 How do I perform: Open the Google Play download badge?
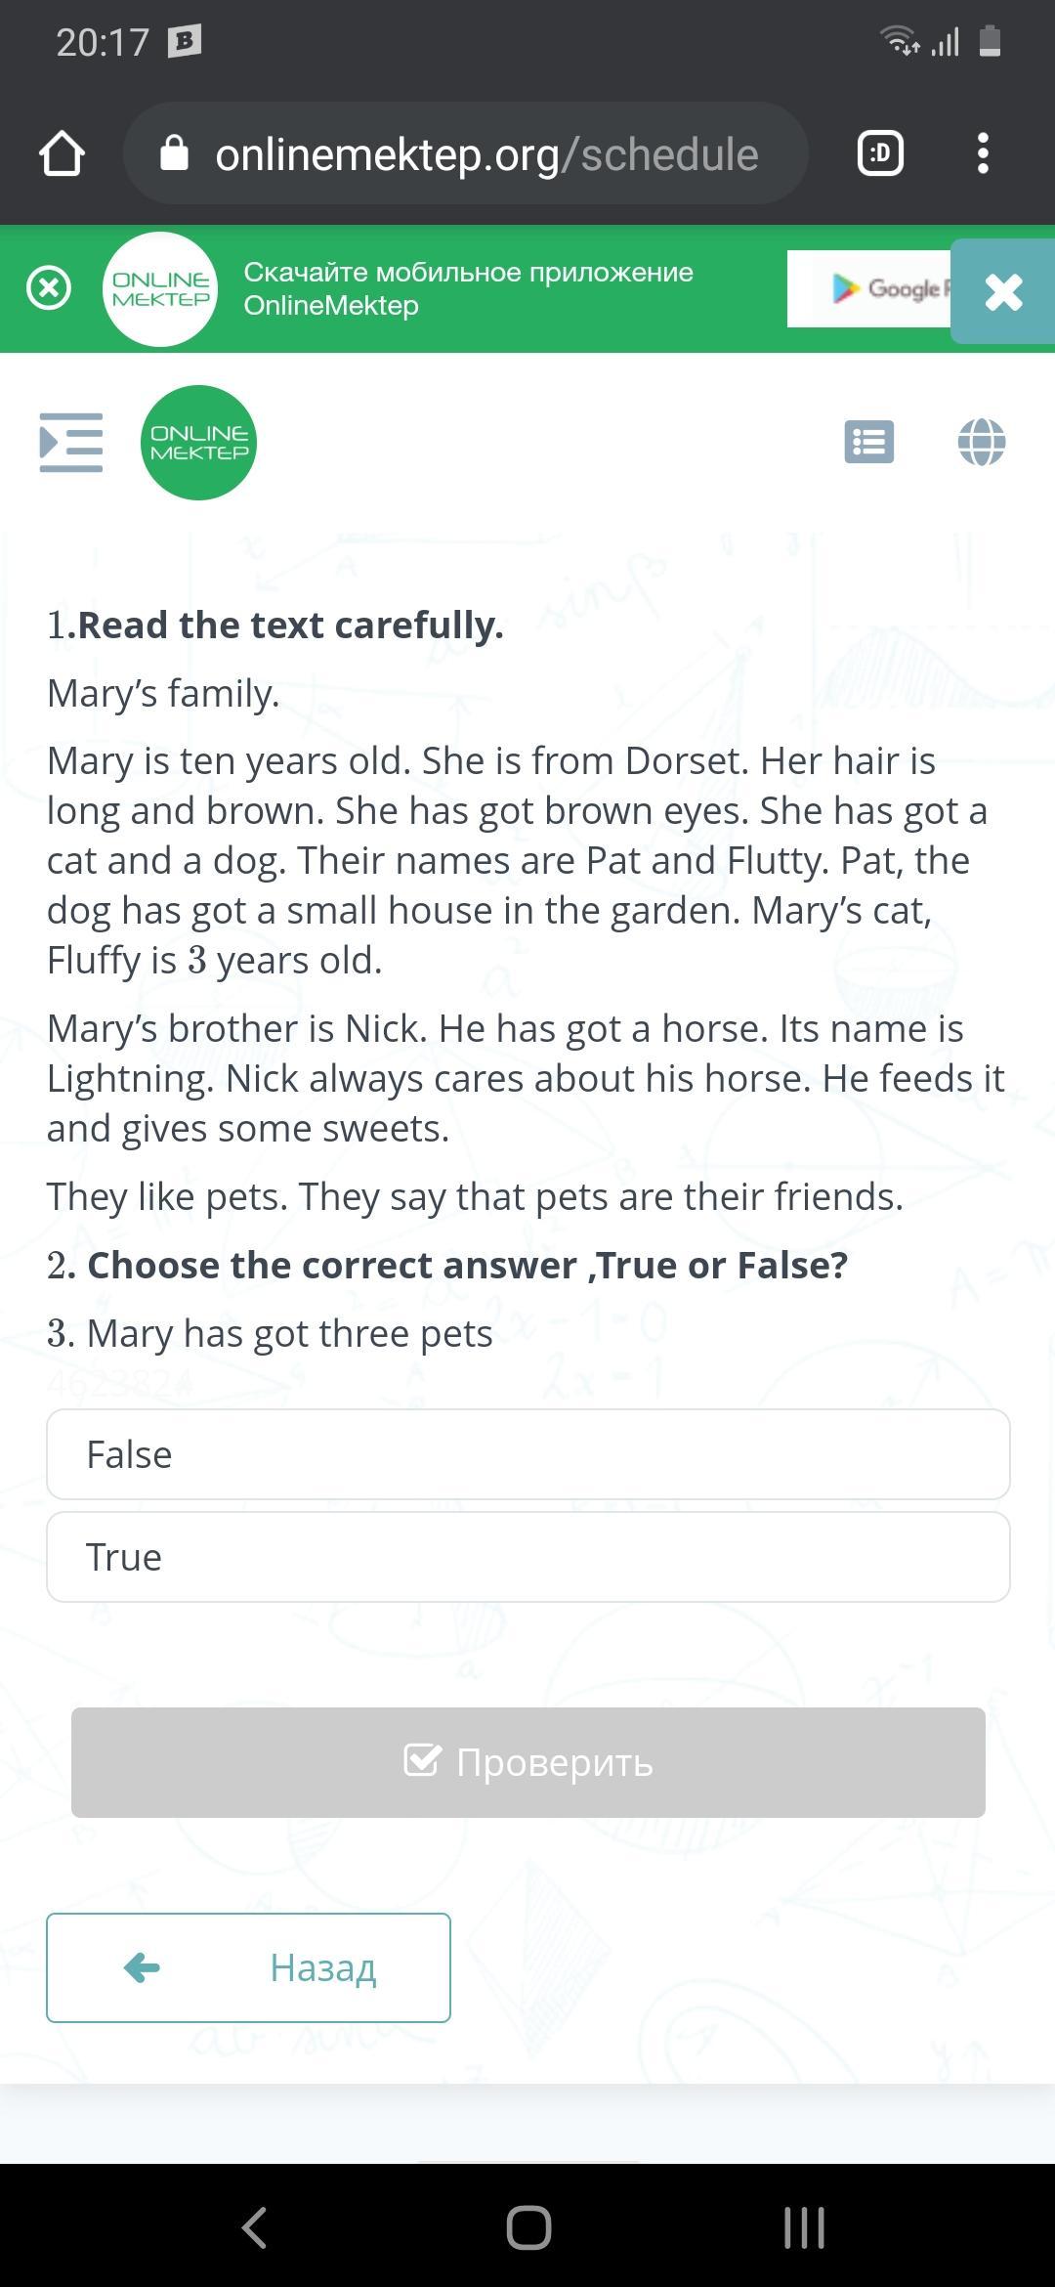[x=868, y=288]
